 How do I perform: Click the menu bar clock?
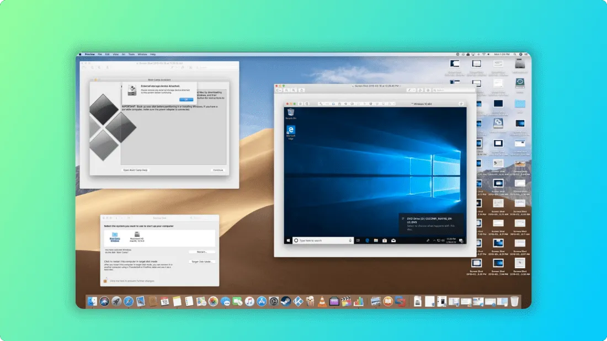pyautogui.click(x=502, y=54)
